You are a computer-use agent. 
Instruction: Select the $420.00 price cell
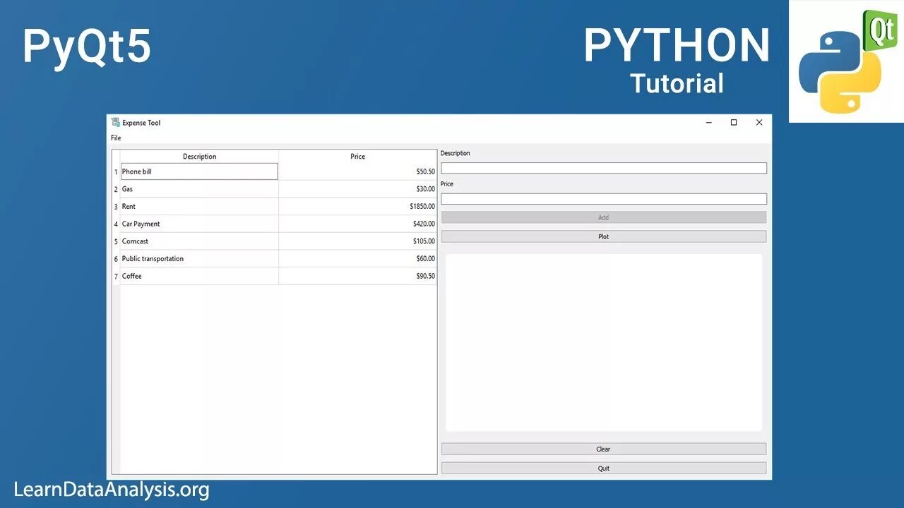click(x=358, y=224)
